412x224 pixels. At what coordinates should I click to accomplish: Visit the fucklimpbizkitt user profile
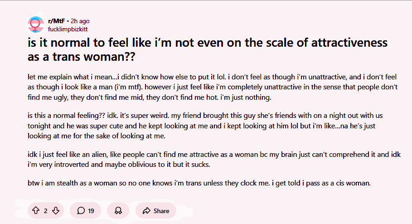tap(68, 29)
